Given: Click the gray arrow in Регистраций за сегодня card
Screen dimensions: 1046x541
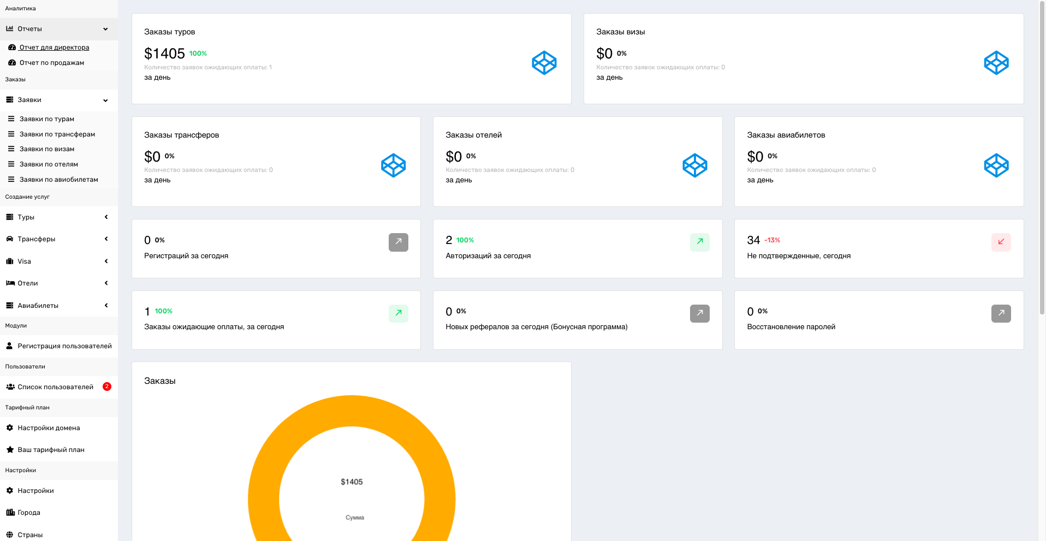Looking at the screenshot, I should pyautogui.click(x=398, y=242).
